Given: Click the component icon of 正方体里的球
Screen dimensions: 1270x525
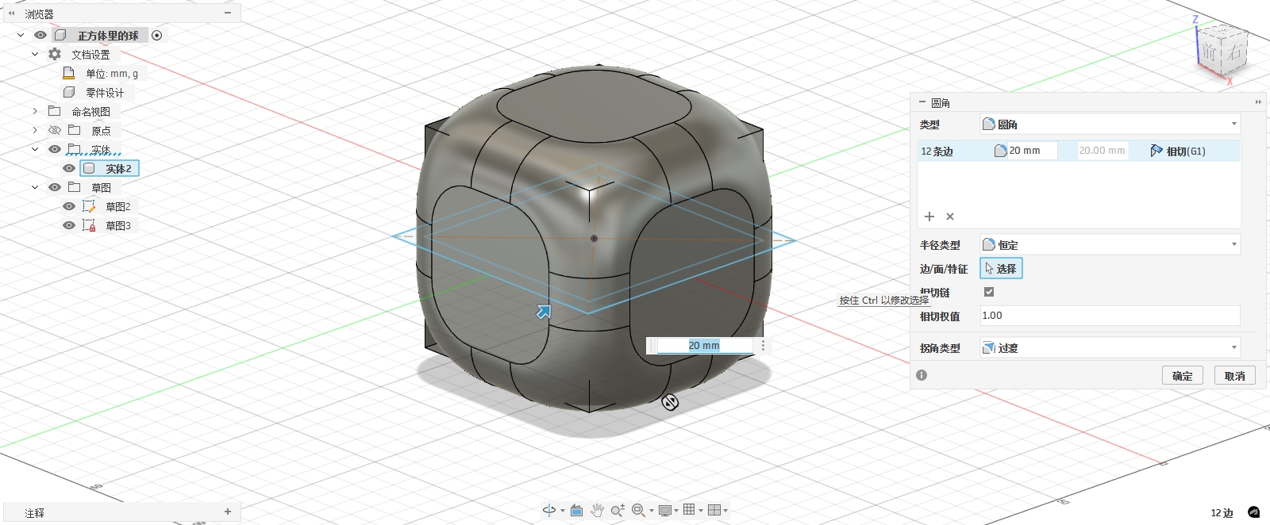Looking at the screenshot, I should (60, 35).
